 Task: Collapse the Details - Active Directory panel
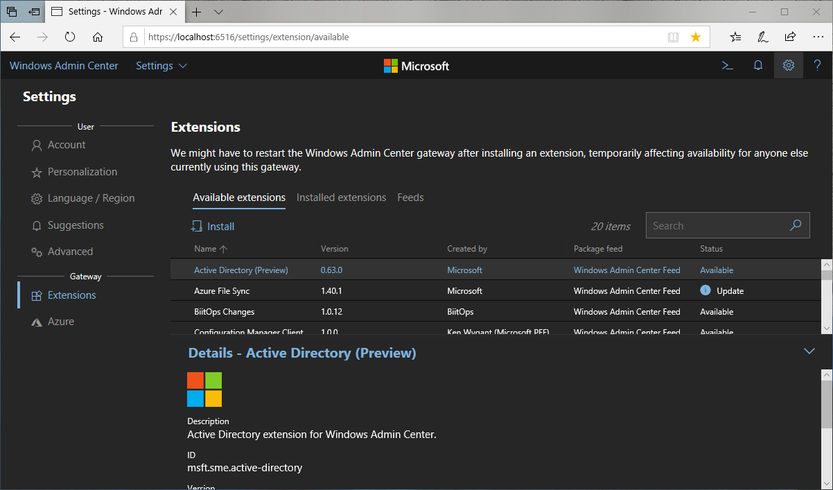809,351
